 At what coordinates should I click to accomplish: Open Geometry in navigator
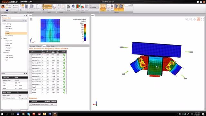(8, 26)
